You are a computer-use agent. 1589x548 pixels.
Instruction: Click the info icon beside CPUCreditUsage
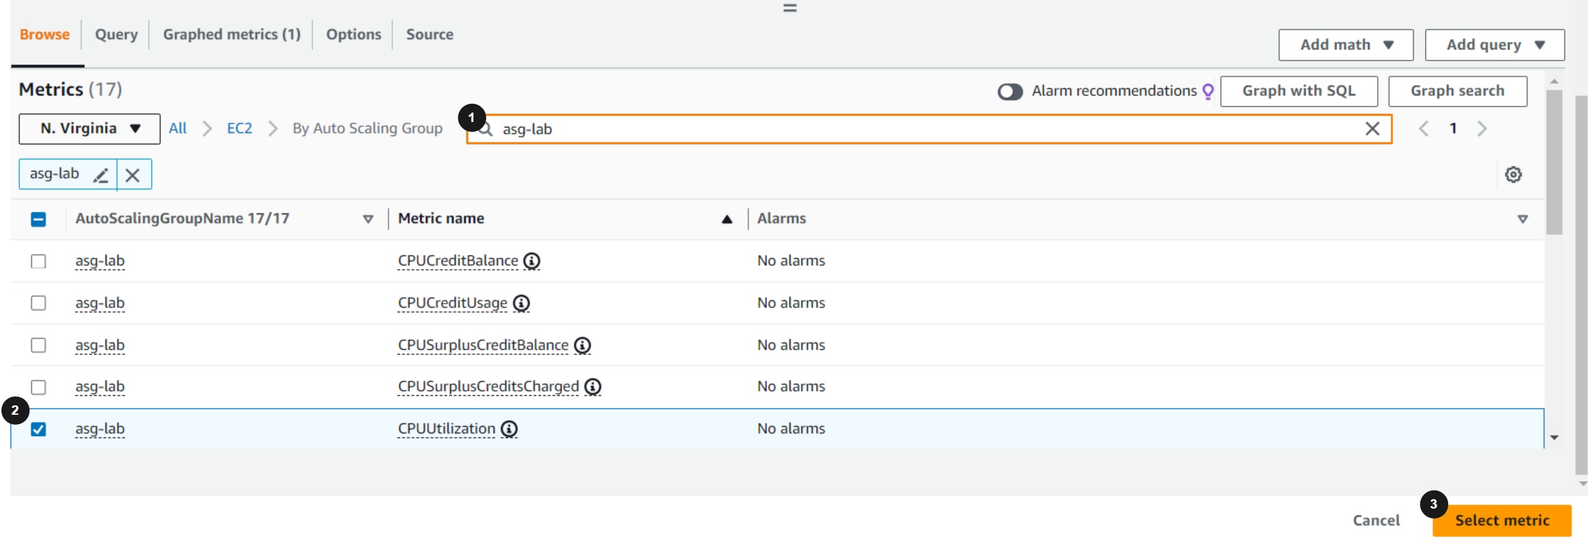521,303
